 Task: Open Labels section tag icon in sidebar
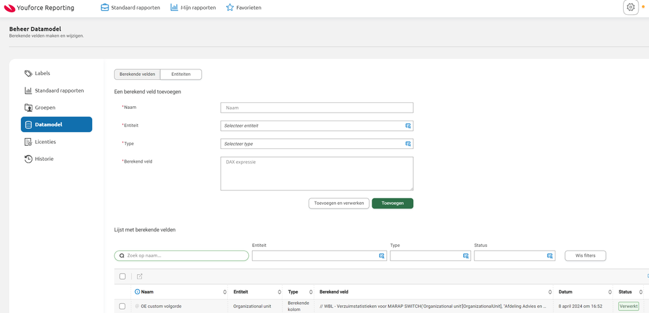pos(28,73)
